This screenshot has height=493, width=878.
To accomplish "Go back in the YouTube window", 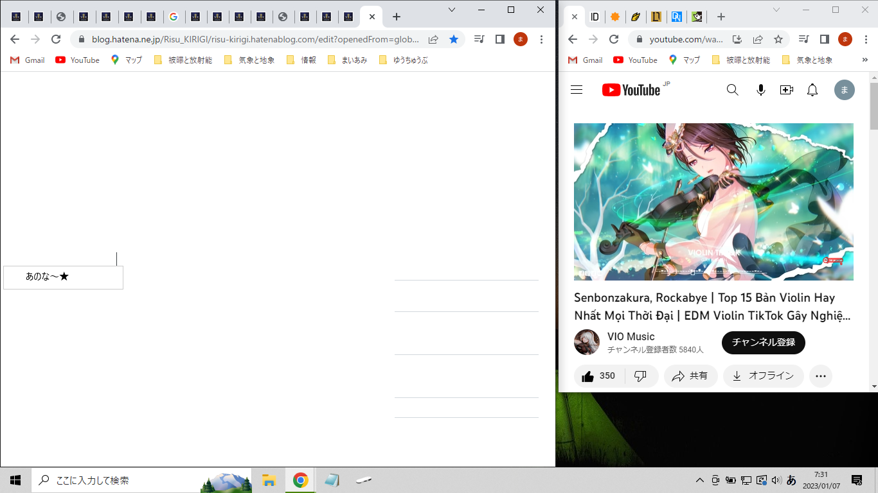I will pos(573,39).
